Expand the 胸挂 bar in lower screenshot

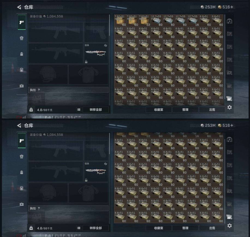68,208
